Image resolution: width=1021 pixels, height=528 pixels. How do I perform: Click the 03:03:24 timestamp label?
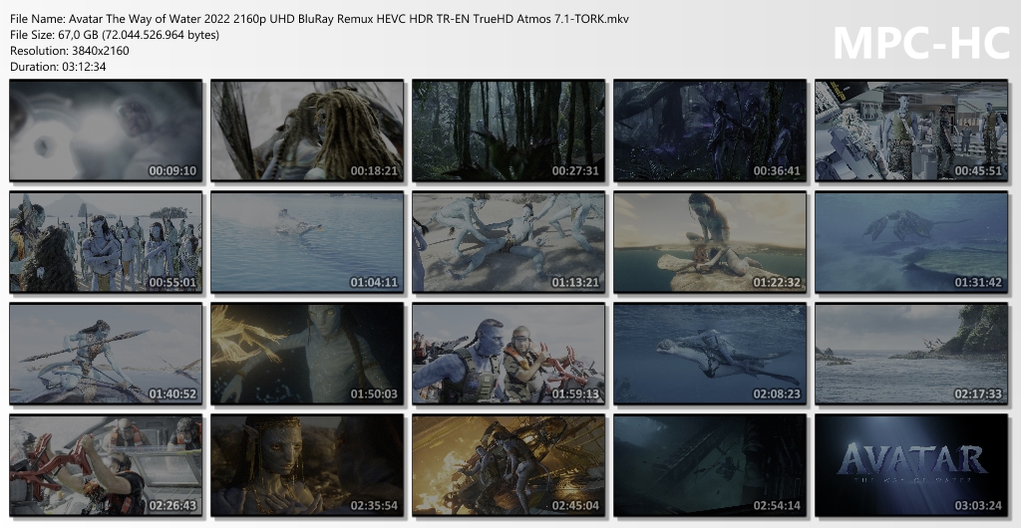pyautogui.click(x=979, y=506)
